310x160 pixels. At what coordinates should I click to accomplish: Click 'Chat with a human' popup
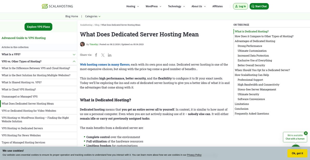[295, 137]
